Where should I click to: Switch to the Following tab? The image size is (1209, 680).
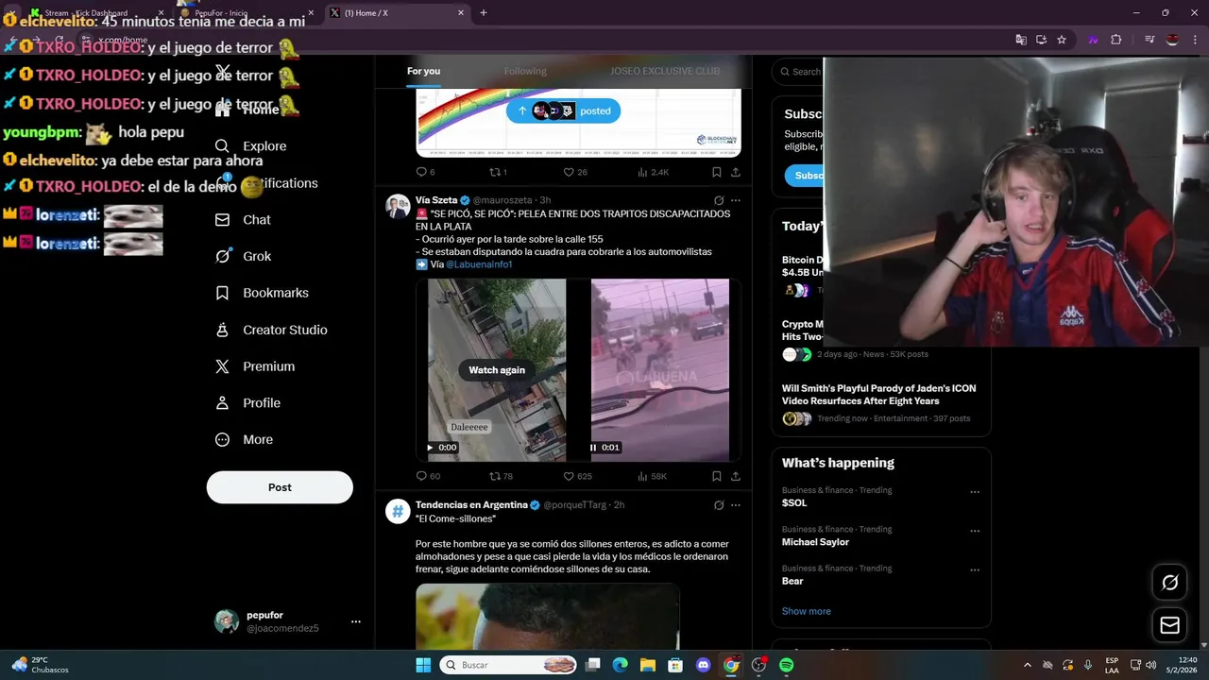pyautogui.click(x=525, y=71)
